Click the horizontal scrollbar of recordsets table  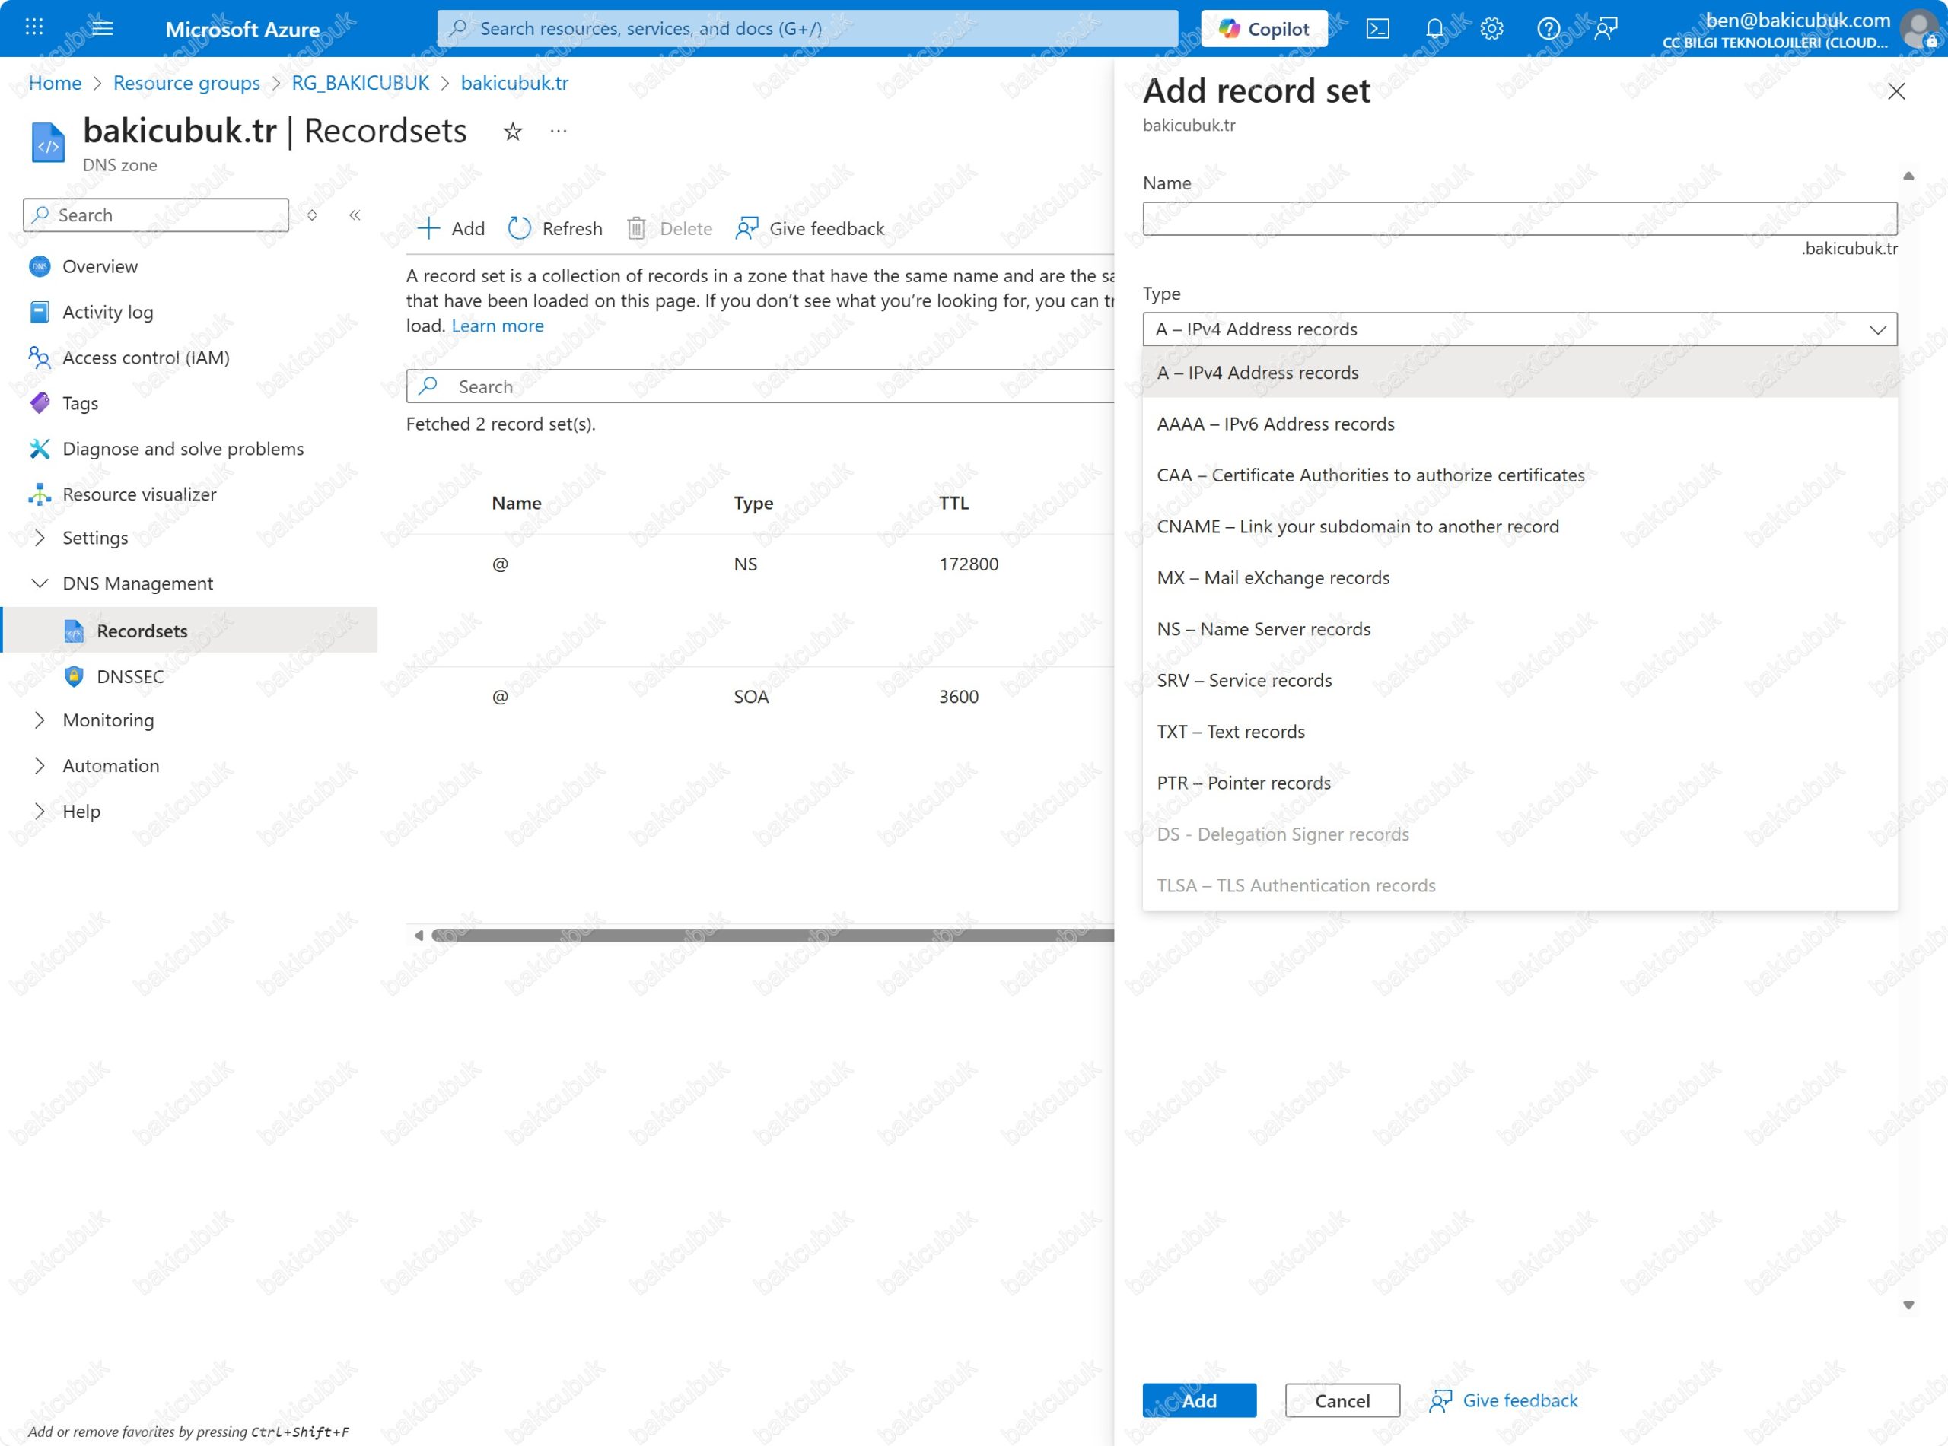click(770, 936)
